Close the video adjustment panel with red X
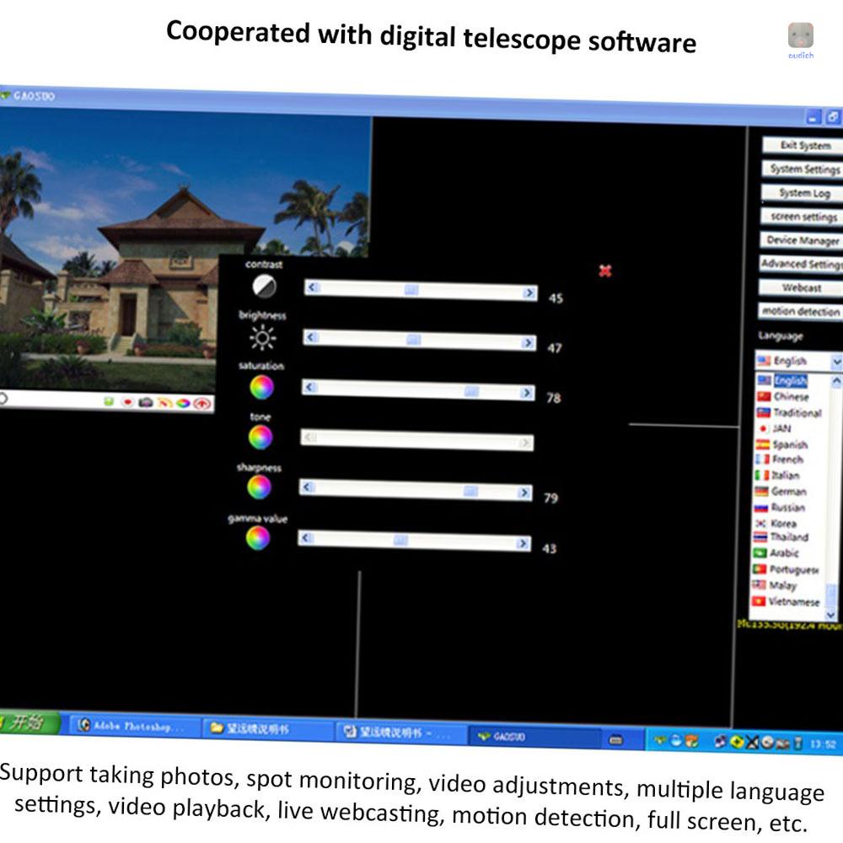 pos(604,271)
